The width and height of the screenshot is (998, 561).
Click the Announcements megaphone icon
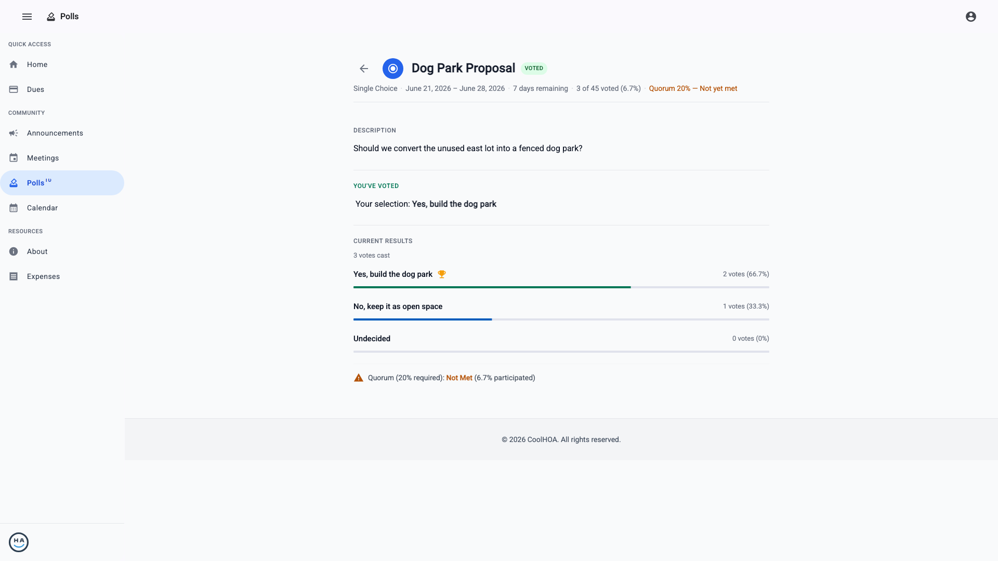tap(14, 133)
